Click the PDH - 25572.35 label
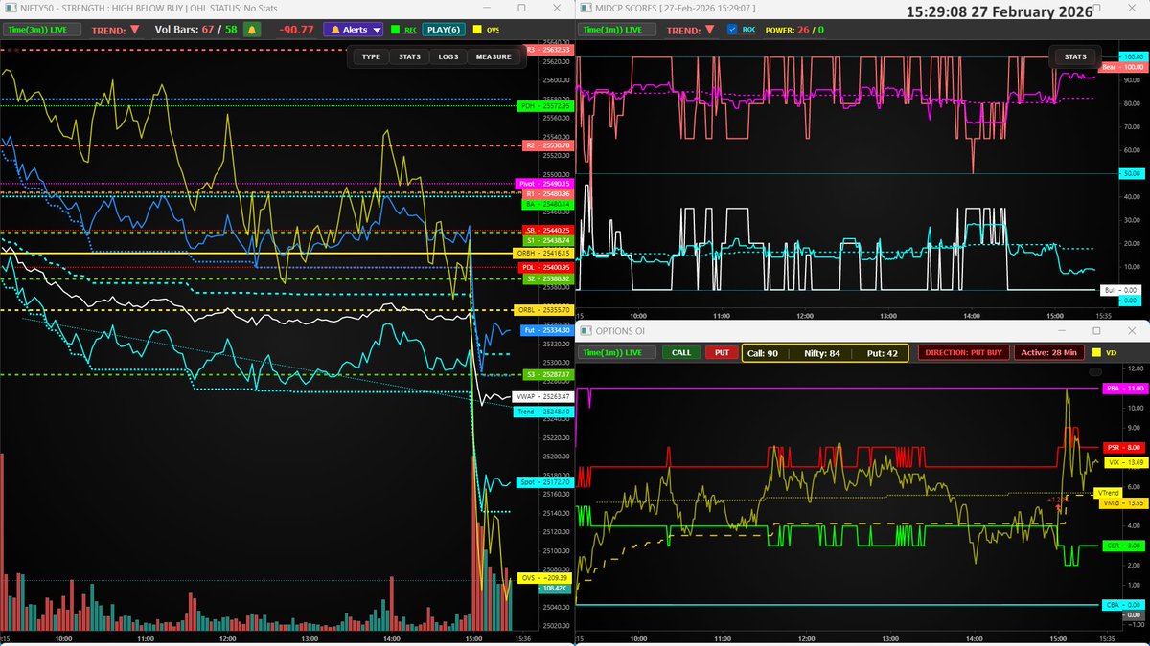 click(x=543, y=106)
